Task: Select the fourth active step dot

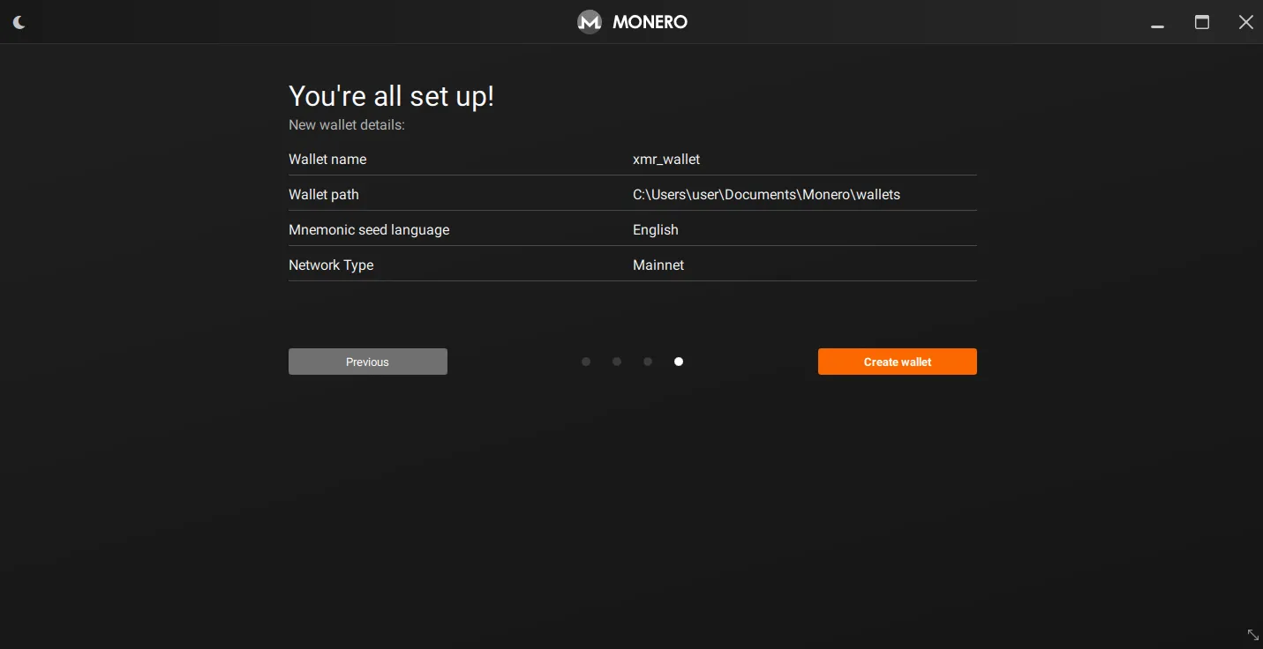Action: tap(679, 362)
